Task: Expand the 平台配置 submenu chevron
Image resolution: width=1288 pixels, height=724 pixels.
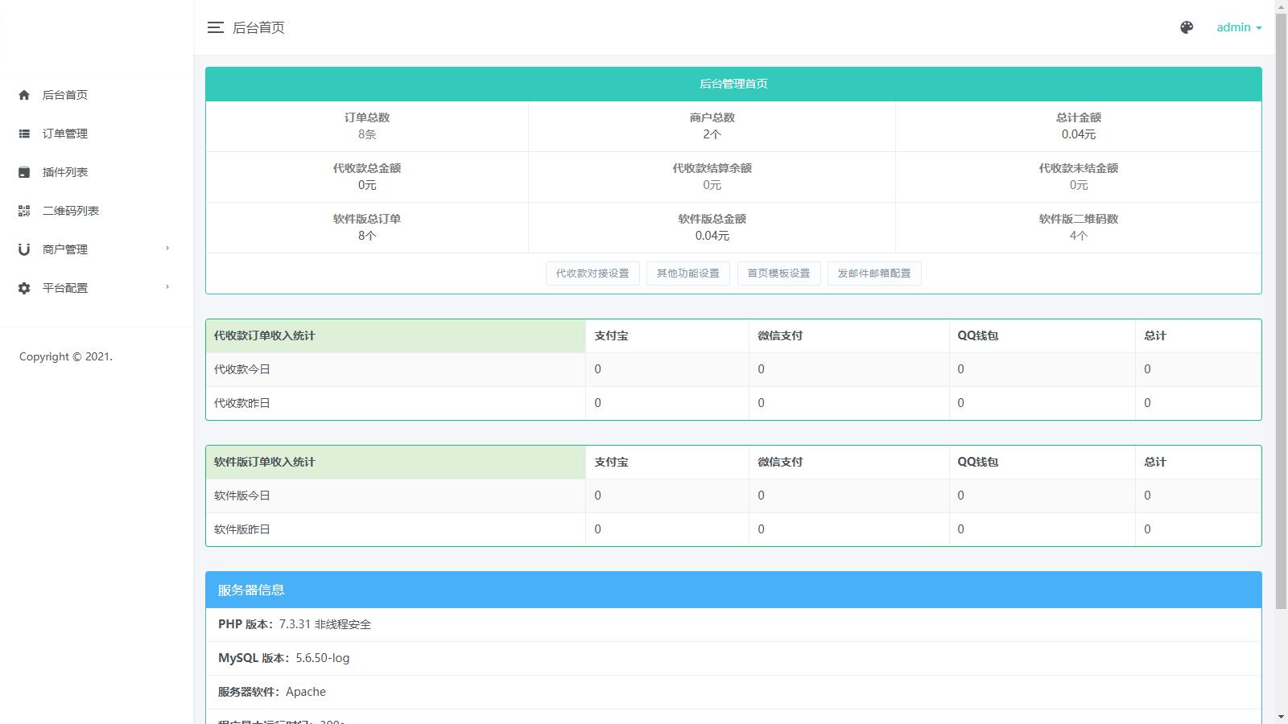Action: click(167, 287)
